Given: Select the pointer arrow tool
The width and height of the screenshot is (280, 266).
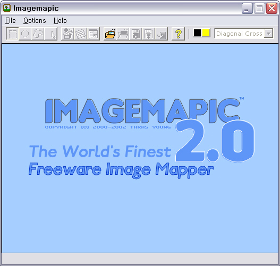Looking at the screenshot, I should 51,34.
